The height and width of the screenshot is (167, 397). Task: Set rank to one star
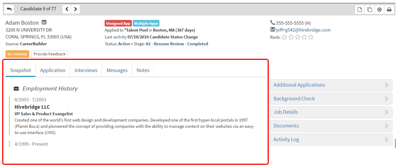click(x=284, y=37)
